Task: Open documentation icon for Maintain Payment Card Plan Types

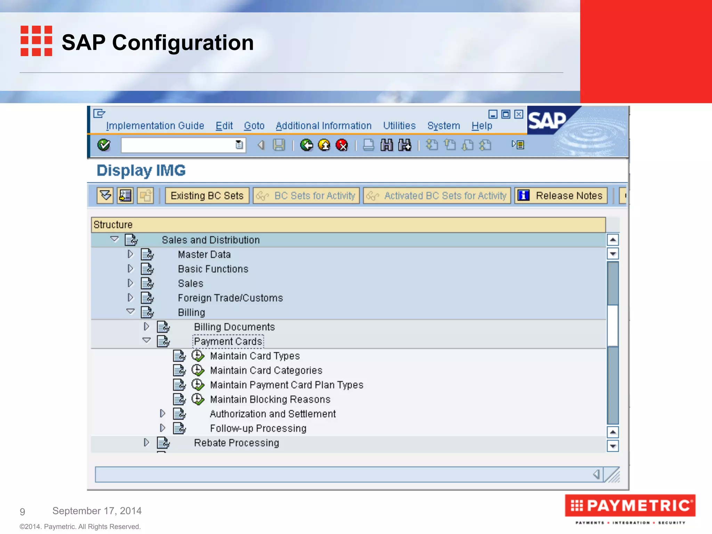Action: [x=179, y=385]
